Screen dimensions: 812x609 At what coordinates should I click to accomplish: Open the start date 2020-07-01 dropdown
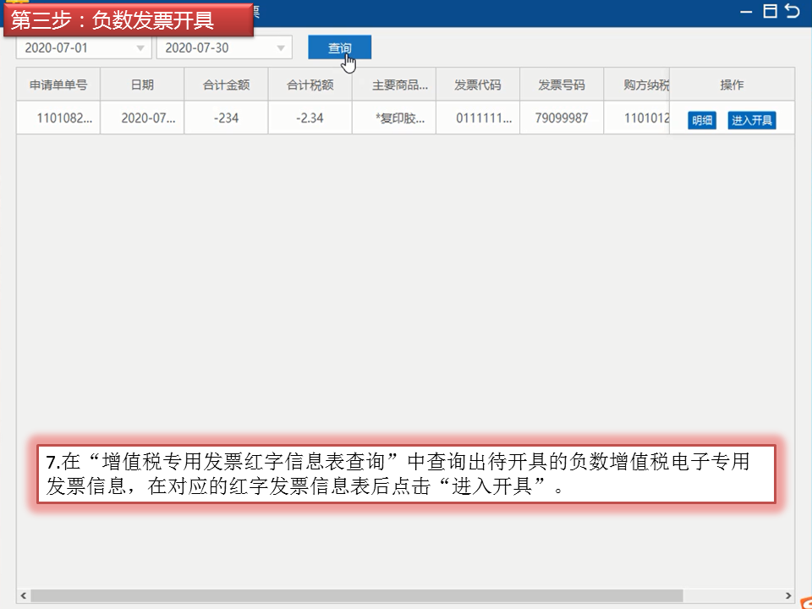(84, 47)
